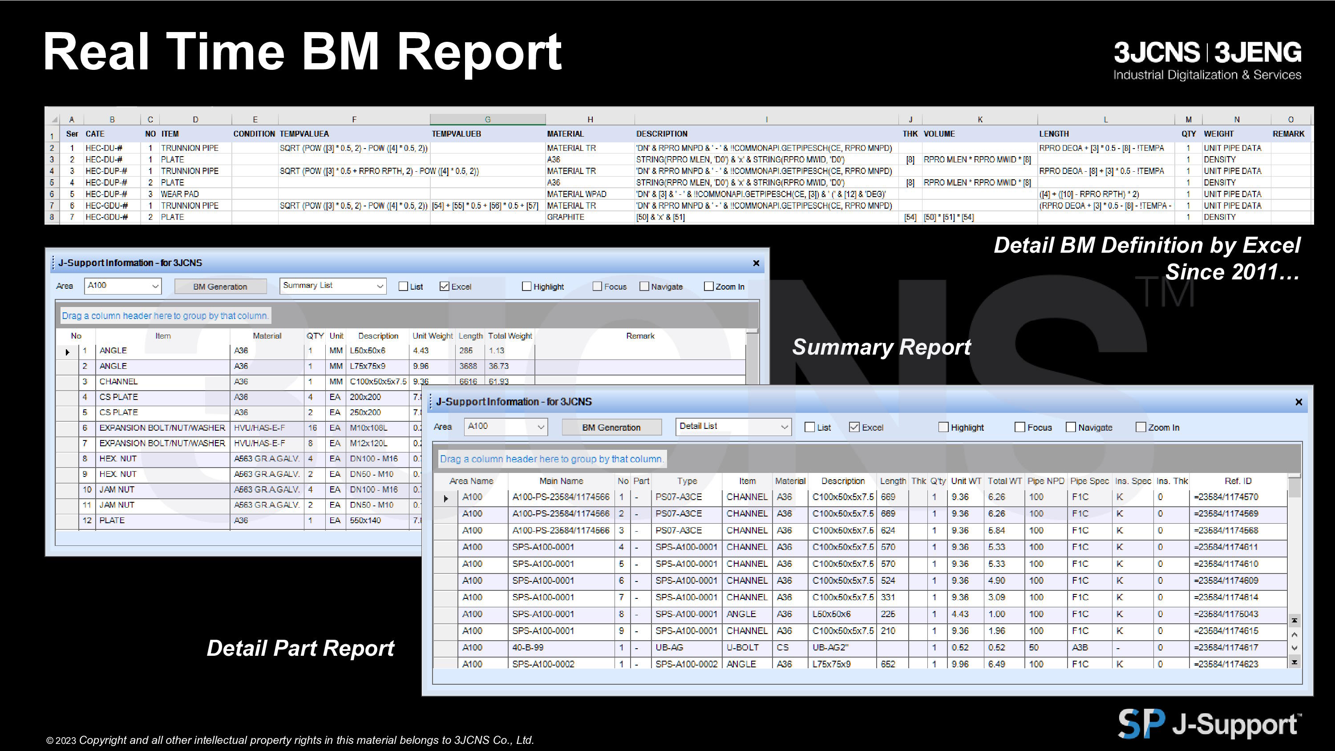Enable Highlight in Summary List window
1335x751 pixels.
click(526, 287)
